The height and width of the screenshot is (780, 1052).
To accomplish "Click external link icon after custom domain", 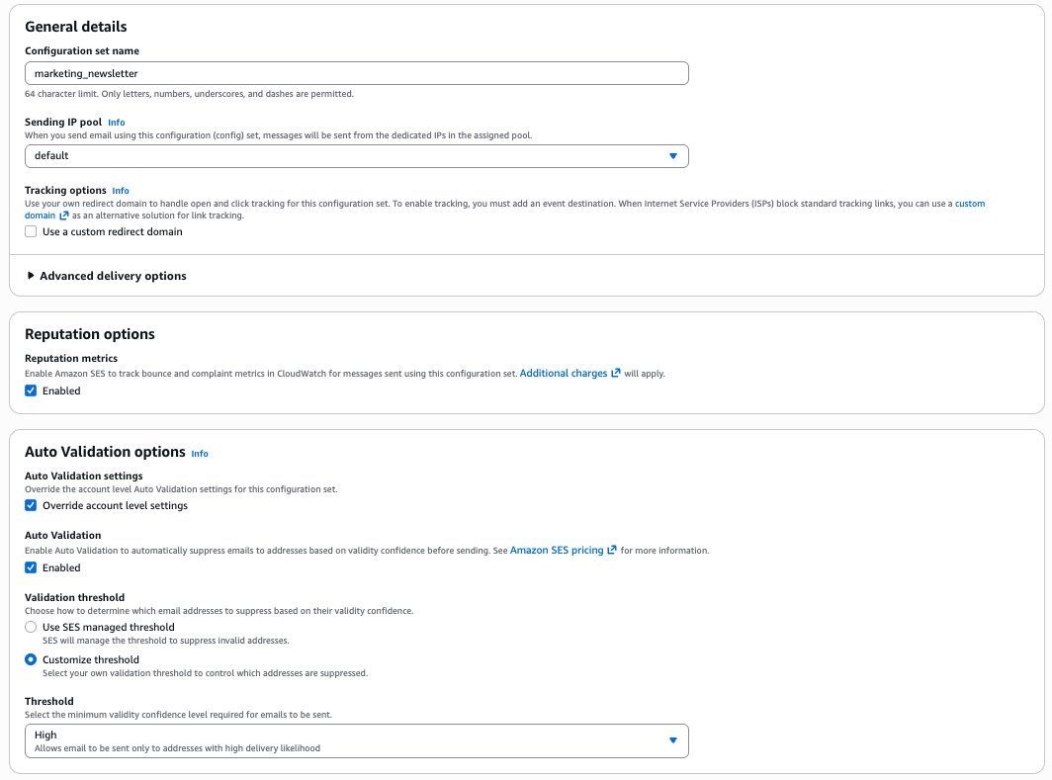I will coord(64,216).
